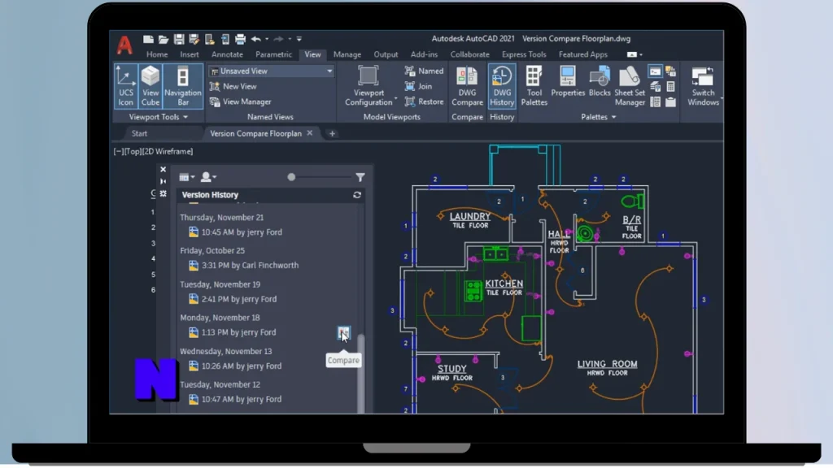Screen dimensions: 833x468
Task: Open the Blocks palette
Action: pyautogui.click(x=600, y=85)
